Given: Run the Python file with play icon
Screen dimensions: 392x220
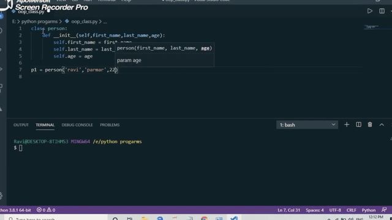Looking at the screenshot, I should [x=370, y=11].
